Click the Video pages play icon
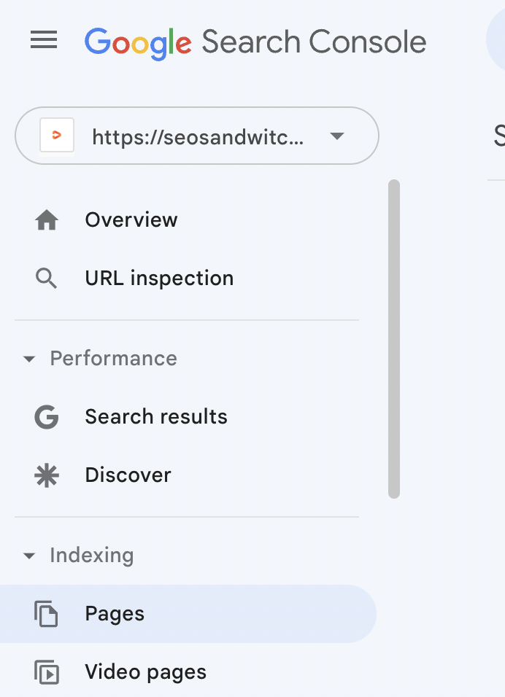The height and width of the screenshot is (697, 505). [x=47, y=672]
